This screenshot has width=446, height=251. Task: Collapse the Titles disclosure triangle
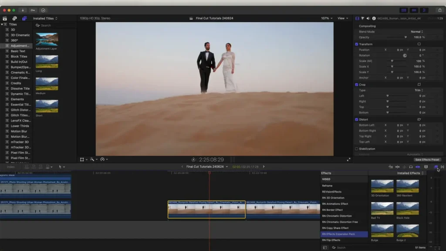2,24
